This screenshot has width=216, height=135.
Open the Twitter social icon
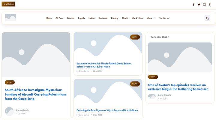(199, 4)
